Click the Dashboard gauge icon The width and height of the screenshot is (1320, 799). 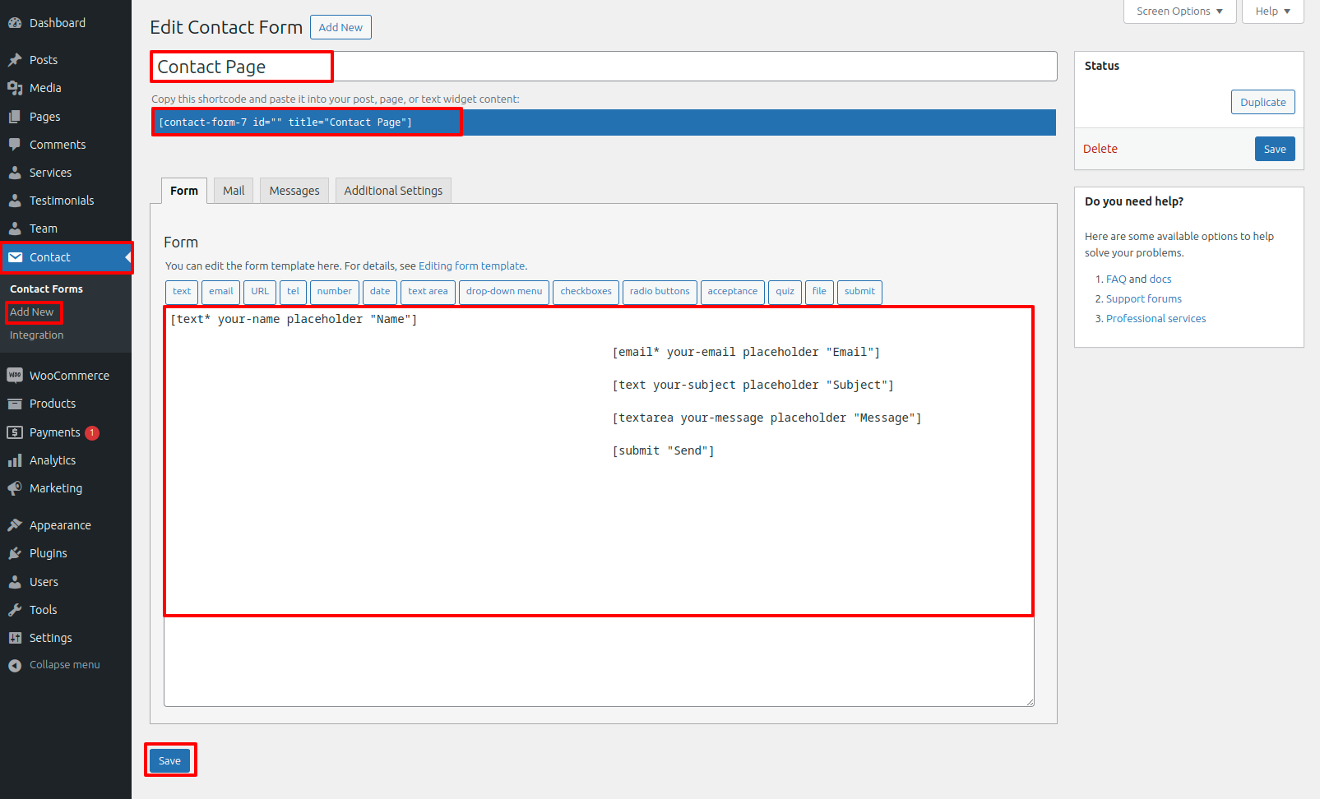pyautogui.click(x=15, y=23)
